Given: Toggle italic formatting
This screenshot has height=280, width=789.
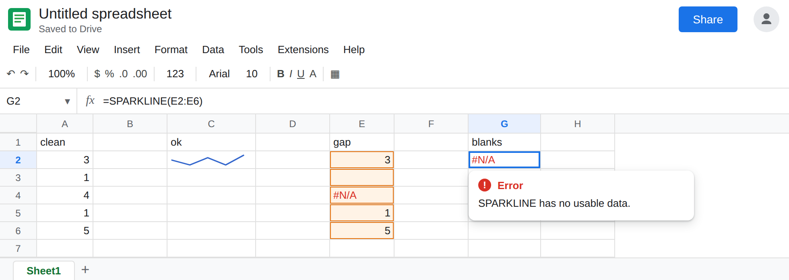Looking at the screenshot, I should [x=291, y=74].
